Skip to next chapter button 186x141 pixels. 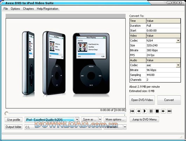tap(169, 111)
